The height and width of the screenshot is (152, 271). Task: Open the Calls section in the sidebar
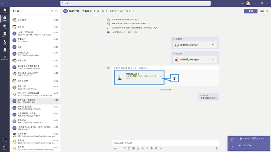[5, 42]
